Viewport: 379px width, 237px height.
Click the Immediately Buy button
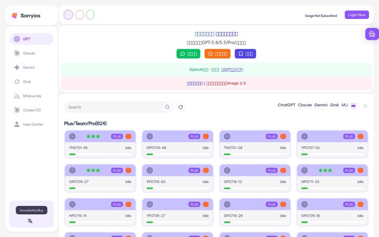pyautogui.click(x=32, y=210)
